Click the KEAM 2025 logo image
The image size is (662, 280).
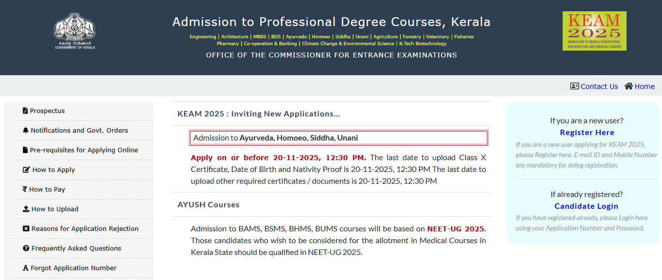click(594, 31)
